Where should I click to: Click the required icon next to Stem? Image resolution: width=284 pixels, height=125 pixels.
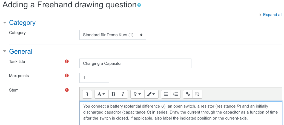(x=67, y=90)
